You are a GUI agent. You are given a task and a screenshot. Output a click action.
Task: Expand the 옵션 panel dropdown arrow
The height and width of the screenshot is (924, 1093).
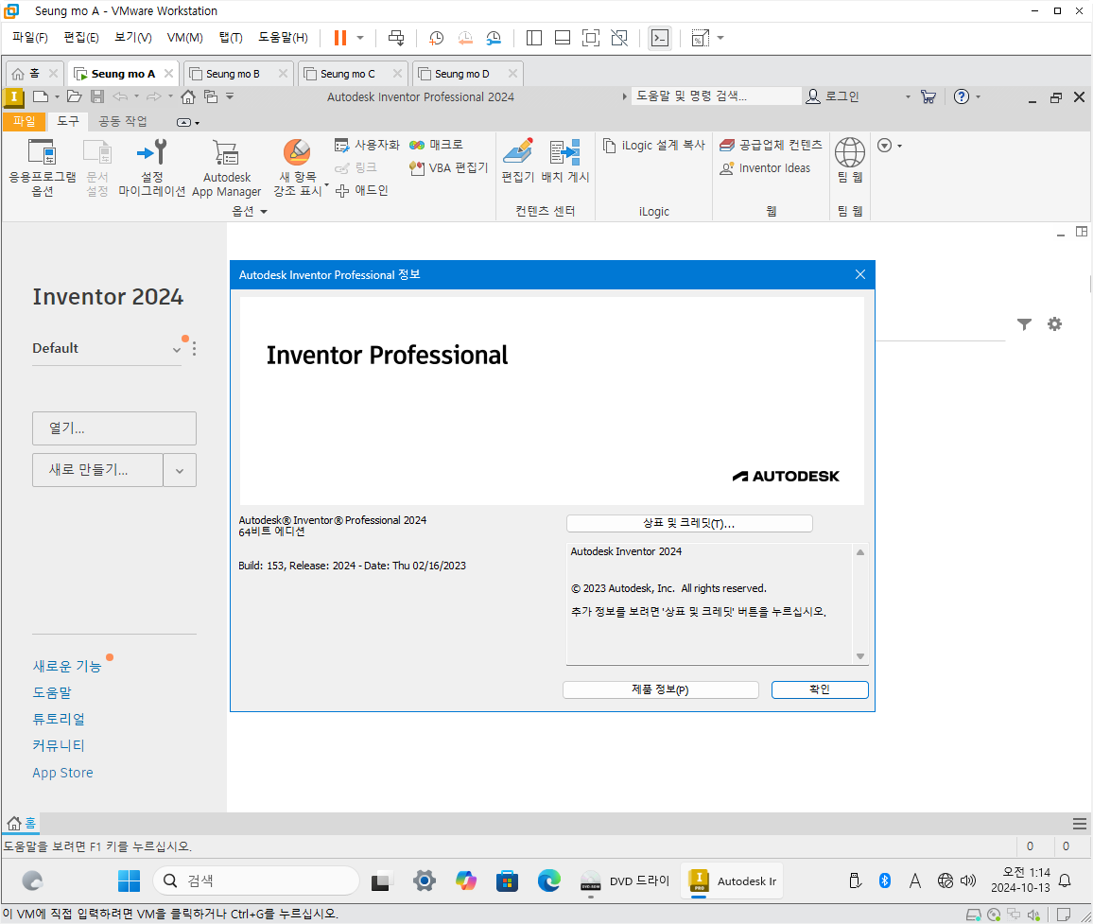(264, 211)
